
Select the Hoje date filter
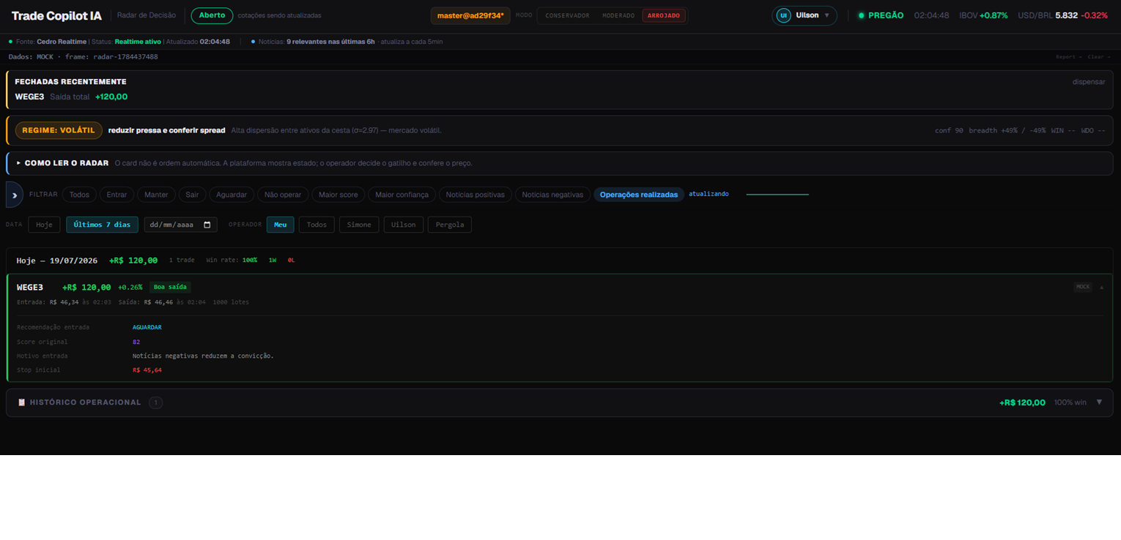click(44, 225)
